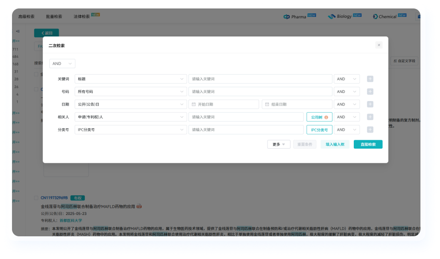
Task: Open the 公司树 company tree
Action: [320, 117]
